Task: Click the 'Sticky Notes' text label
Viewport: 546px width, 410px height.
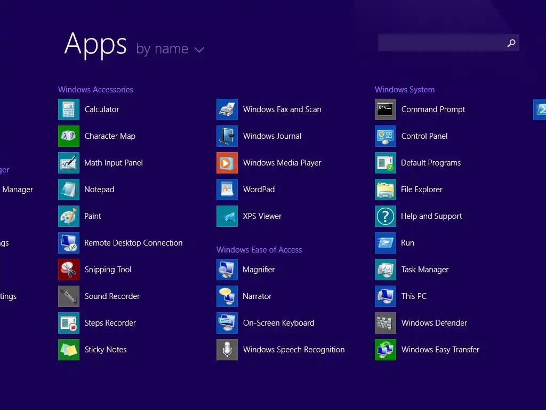Action: pos(106,350)
